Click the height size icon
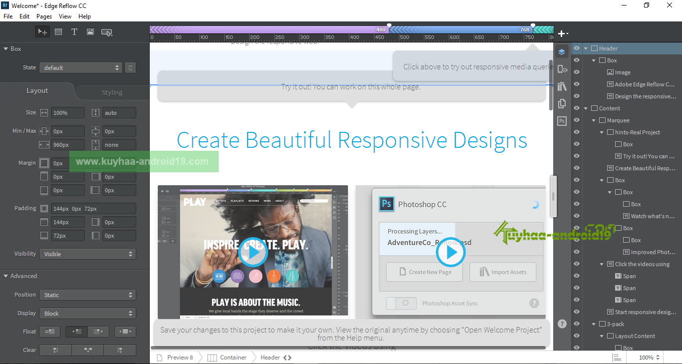The width and height of the screenshot is (682, 364). point(96,113)
